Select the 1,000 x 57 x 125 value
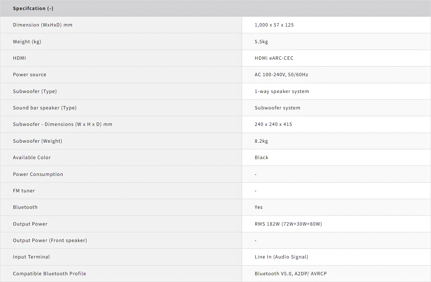Image resolution: width=431 pixels, height=282 pixels. click(x=274, y=25)
